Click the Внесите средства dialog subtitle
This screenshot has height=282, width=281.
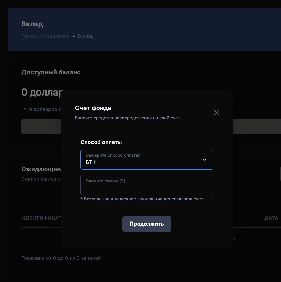click(128, 118)
